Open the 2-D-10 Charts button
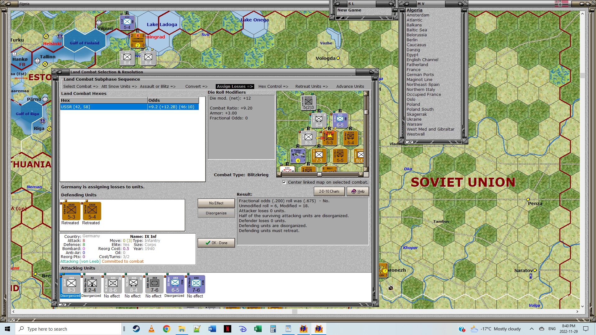Viewport: 596px width, 335px height. (329, 191)
